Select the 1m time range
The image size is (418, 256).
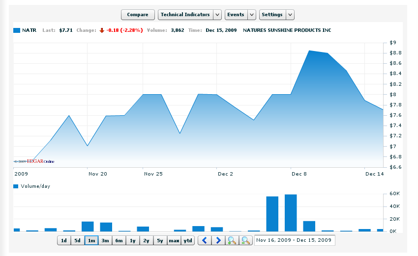(91, 241)
